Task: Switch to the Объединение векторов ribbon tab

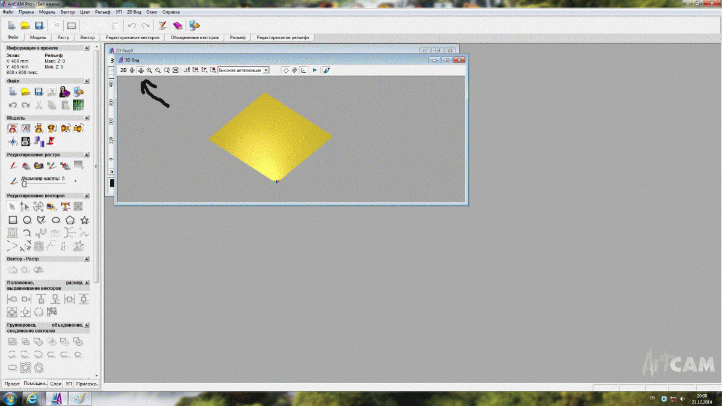Action: [195, 37]
